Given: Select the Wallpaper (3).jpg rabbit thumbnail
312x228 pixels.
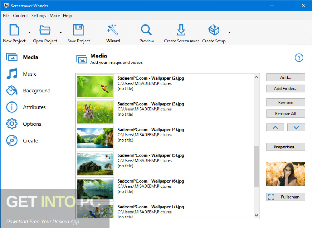Looking at the screenshot, I should 95,112.
